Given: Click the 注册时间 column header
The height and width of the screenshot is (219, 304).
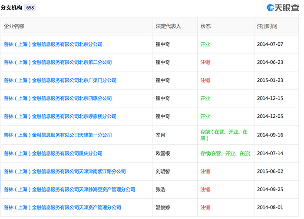Looking at the screenshot, I should [x=267, y=26].
